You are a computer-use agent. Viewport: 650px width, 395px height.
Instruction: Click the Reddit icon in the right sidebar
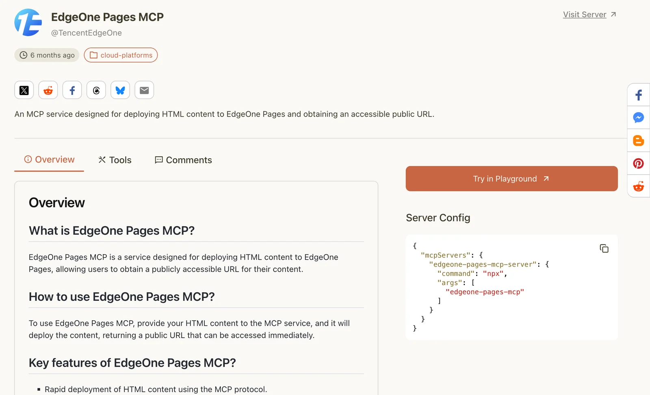coord(638,186)
